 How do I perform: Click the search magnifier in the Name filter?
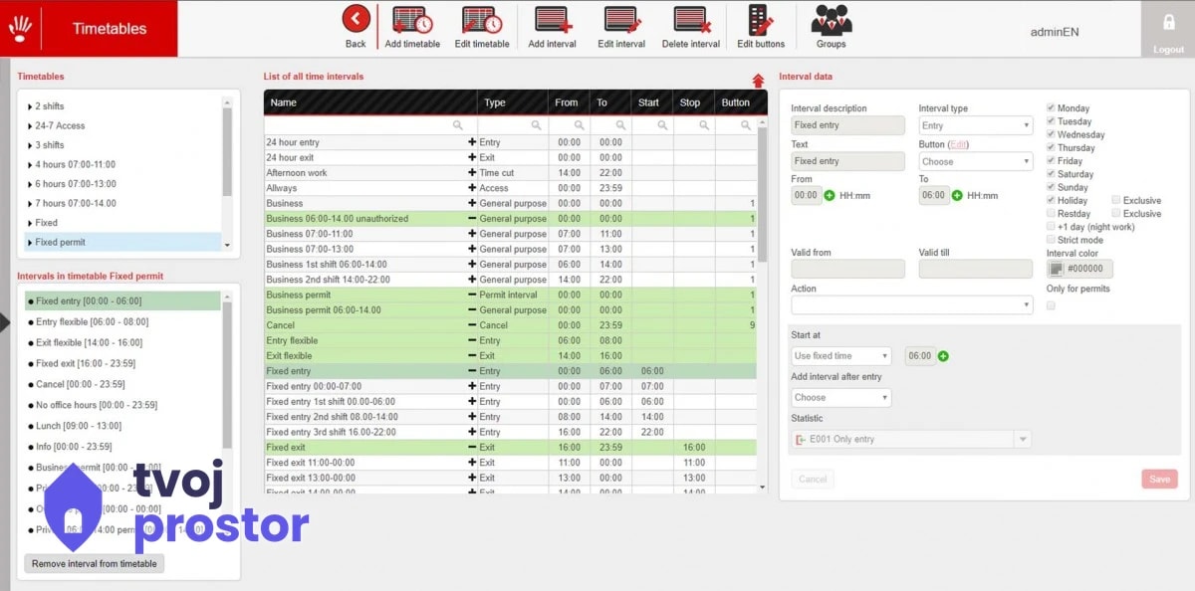[x=458, y=125]
